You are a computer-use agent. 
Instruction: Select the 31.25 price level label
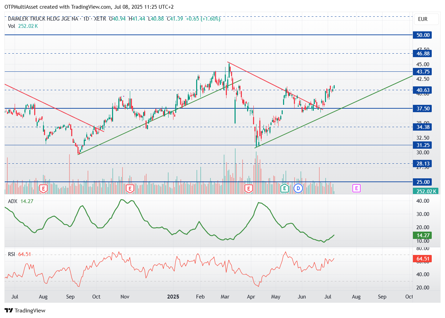(x=422, y=145)
